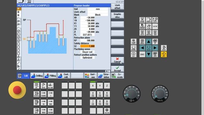Click the cursor left arrow key
The image size is (204, 115).
tap(142, 48)
